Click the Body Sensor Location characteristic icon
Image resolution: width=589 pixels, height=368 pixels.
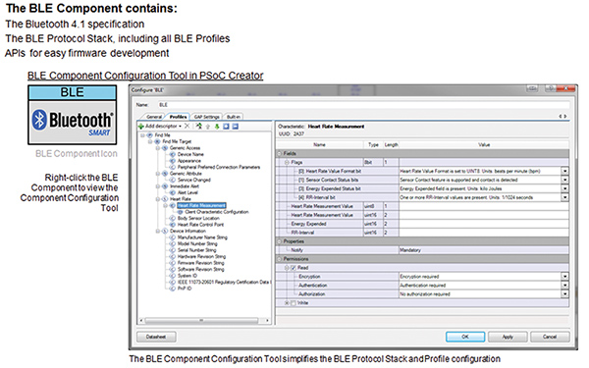pos(173,218)
